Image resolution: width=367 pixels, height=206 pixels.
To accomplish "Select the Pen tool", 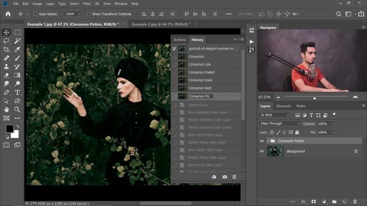I will [x=6, y=92].
